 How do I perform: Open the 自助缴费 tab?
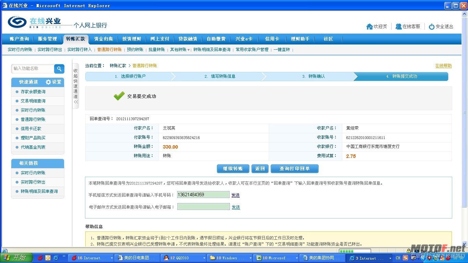[x=216, y=39]
